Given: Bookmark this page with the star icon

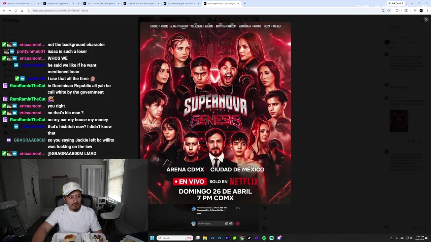Looking at the screenshot, I should 388,10.
